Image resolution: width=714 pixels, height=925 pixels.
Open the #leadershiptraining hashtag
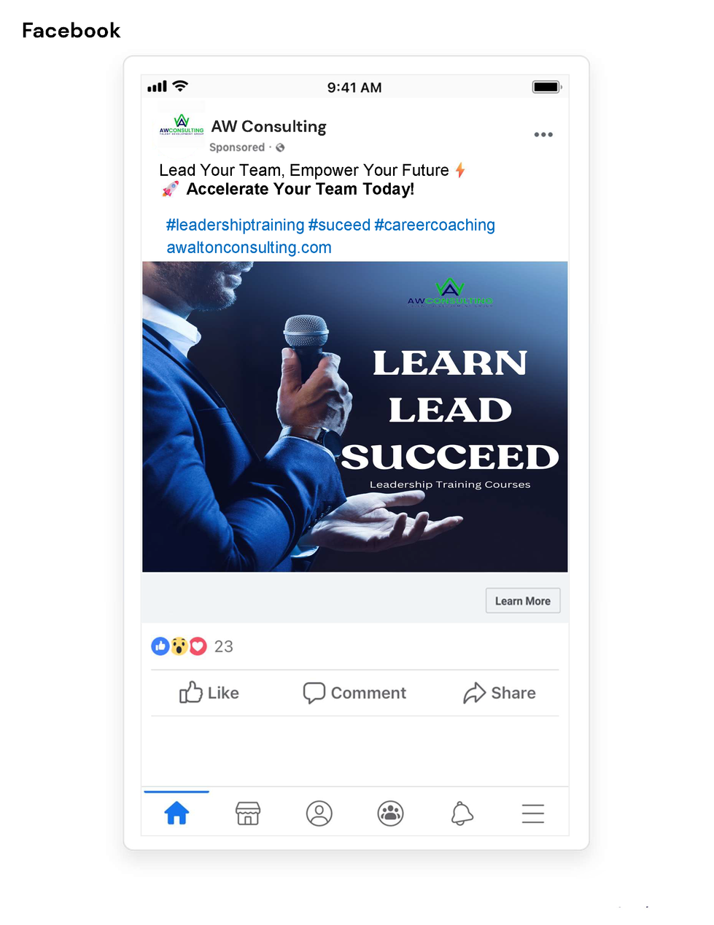pyautogui.click(x=235, y=225)
